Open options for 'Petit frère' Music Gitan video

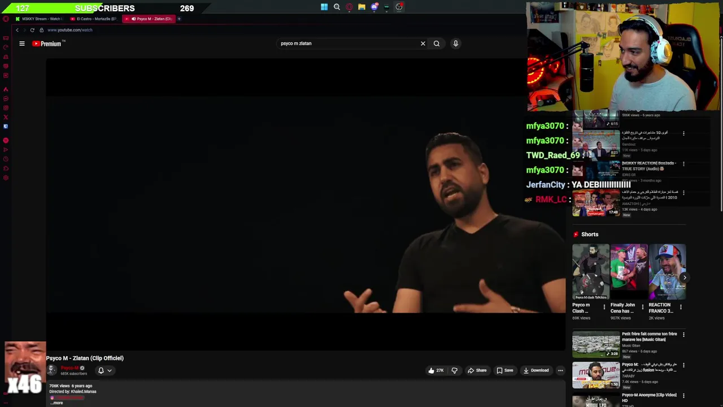[x=683, y=335]
